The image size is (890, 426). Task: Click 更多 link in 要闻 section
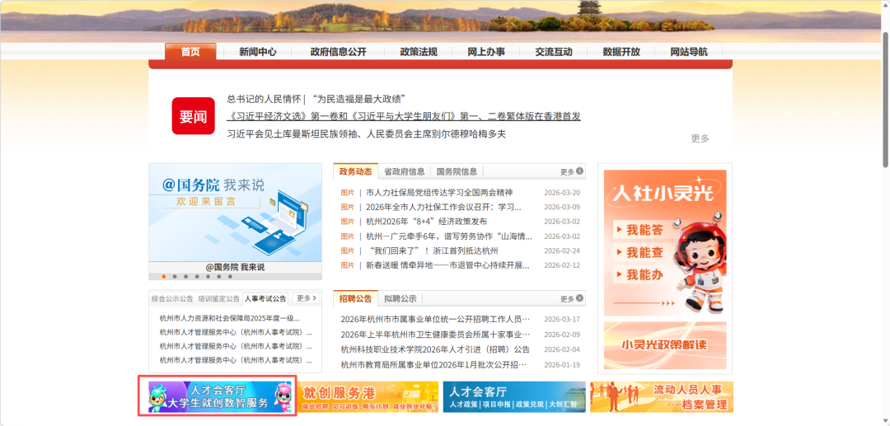(700, 138)
